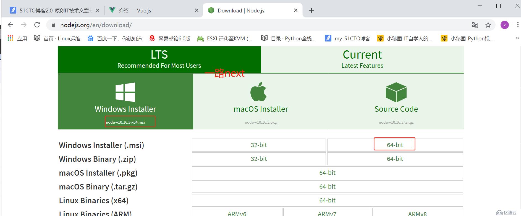Viewport: 521px width, 216px height.
Task: Download node-v10.16.3-x64.msi file
Action: point(125,122)
